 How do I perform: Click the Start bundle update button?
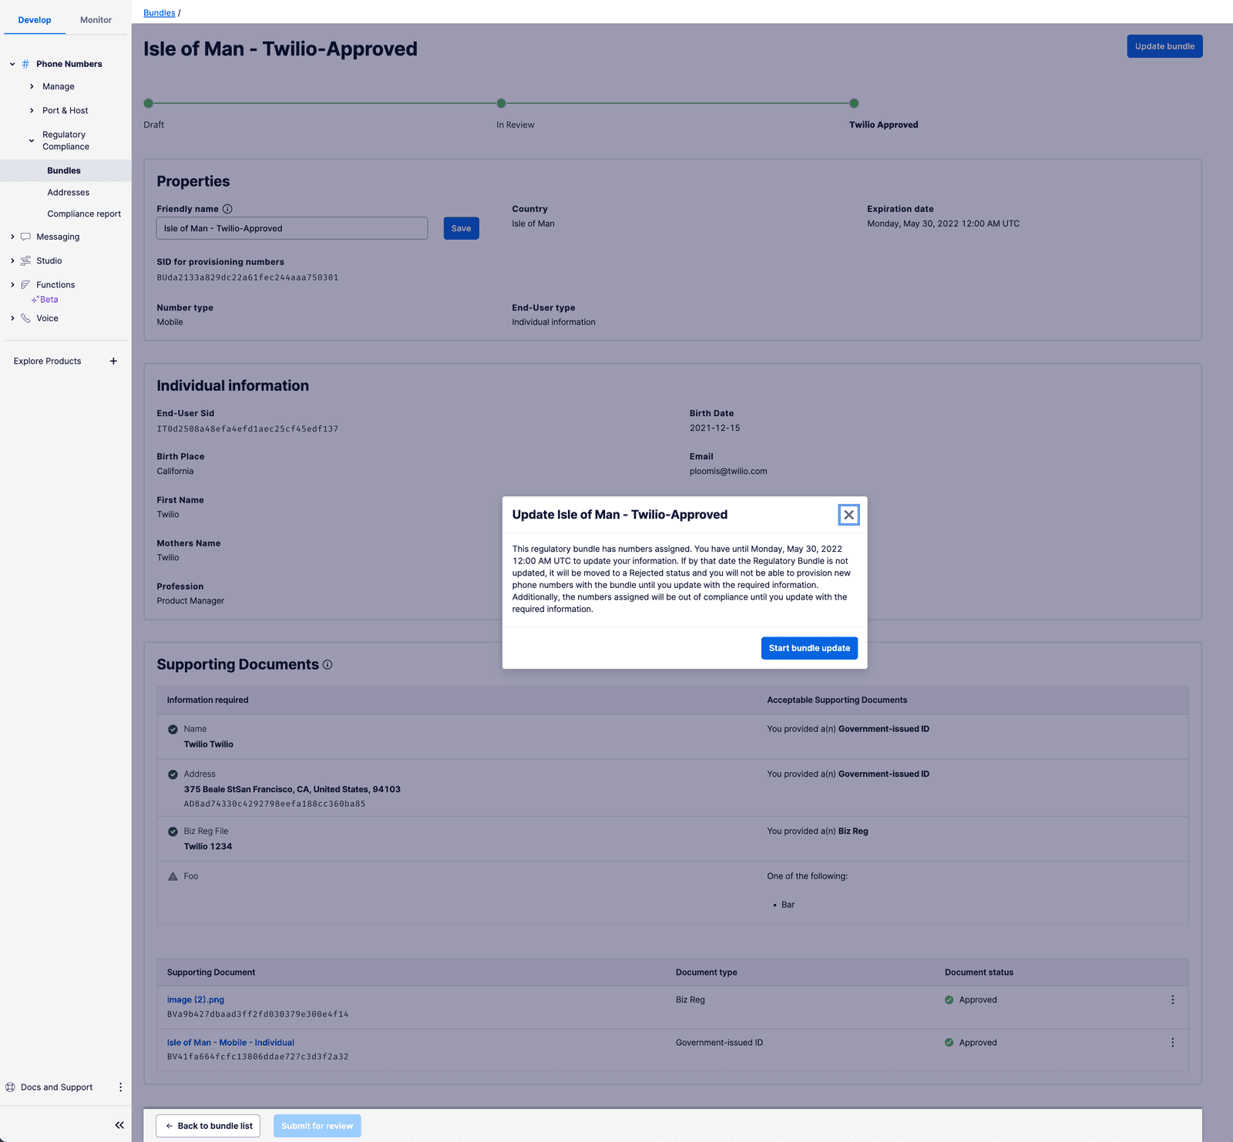pyautogui.click(x=808, y=648)
